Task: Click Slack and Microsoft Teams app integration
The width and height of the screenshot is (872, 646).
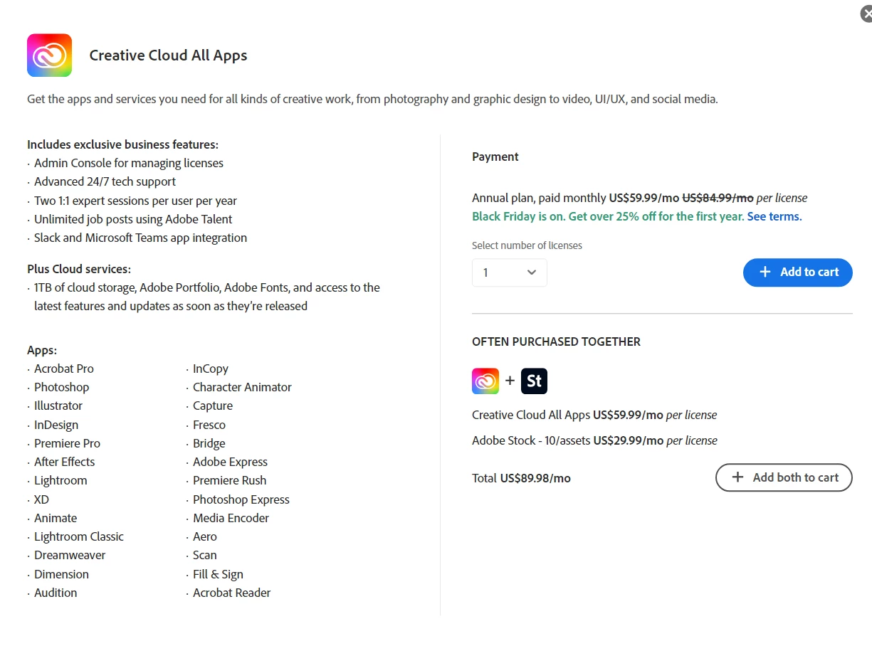Action: pos(140,238)
